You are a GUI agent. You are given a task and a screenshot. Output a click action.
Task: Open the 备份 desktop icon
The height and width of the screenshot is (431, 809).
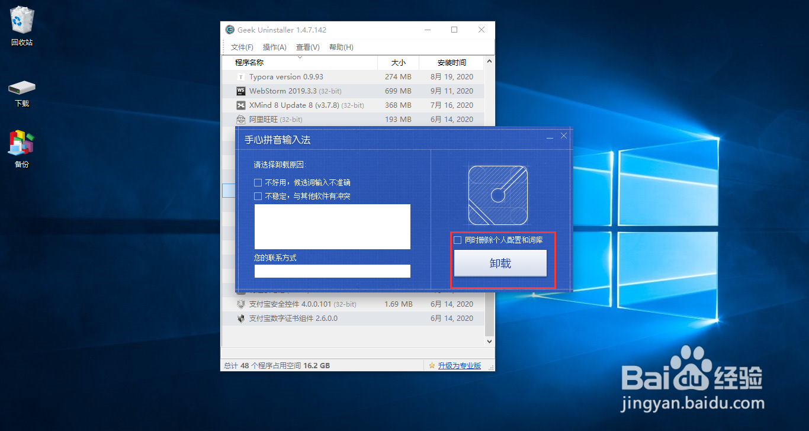tap(22, 149)
